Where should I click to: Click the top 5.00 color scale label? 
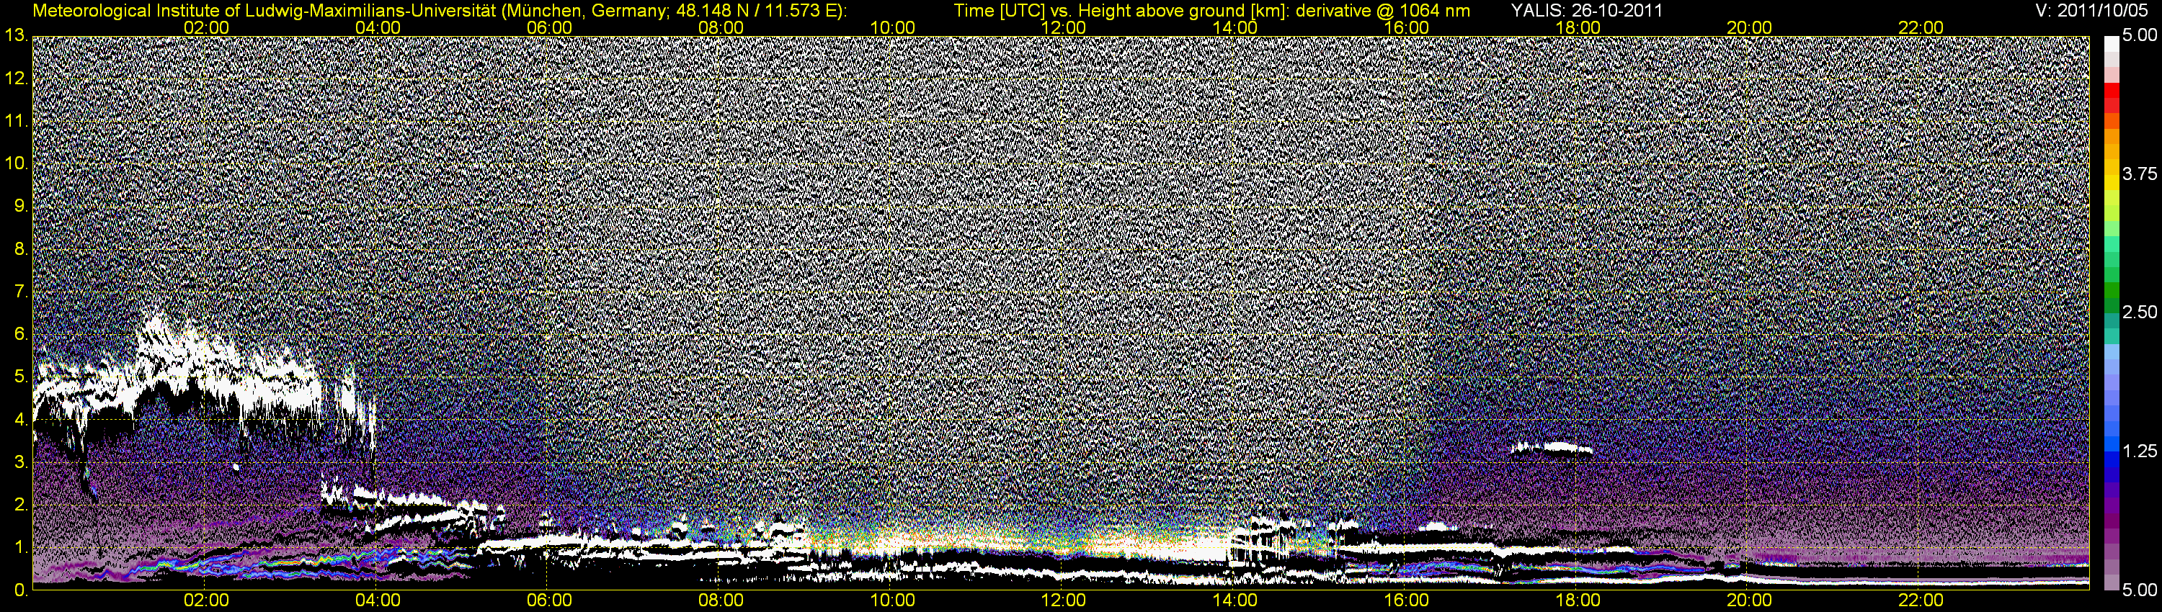(2140, 36)
